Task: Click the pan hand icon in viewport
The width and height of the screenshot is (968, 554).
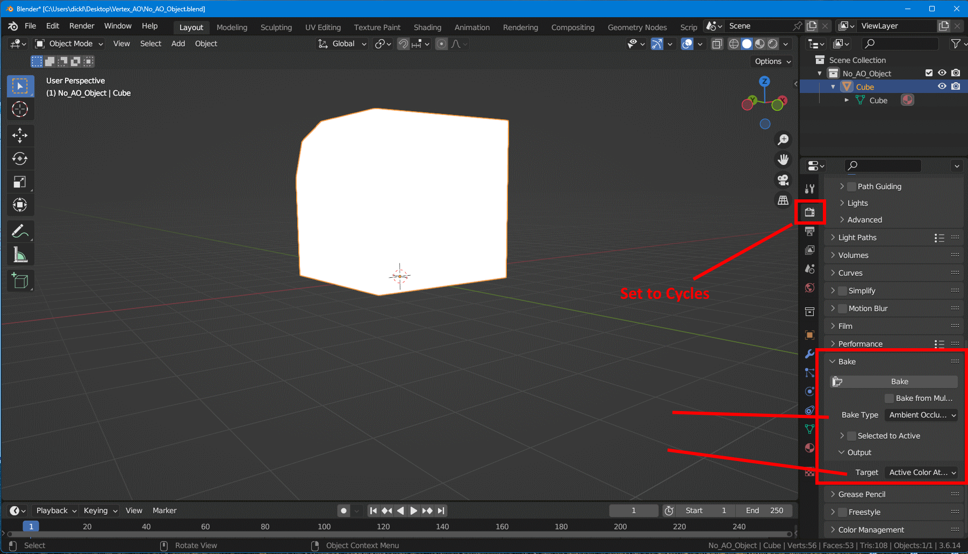Action: pyautogui.click(x=784, y=160)
